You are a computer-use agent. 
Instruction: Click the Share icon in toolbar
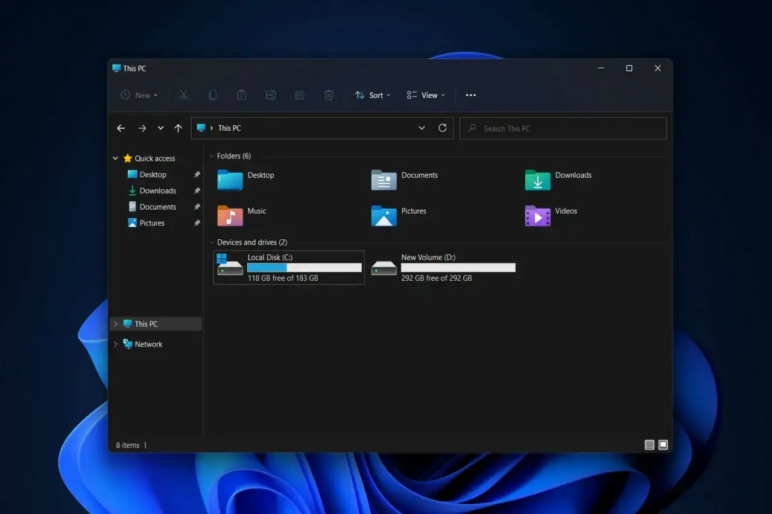tap(300, 95)
